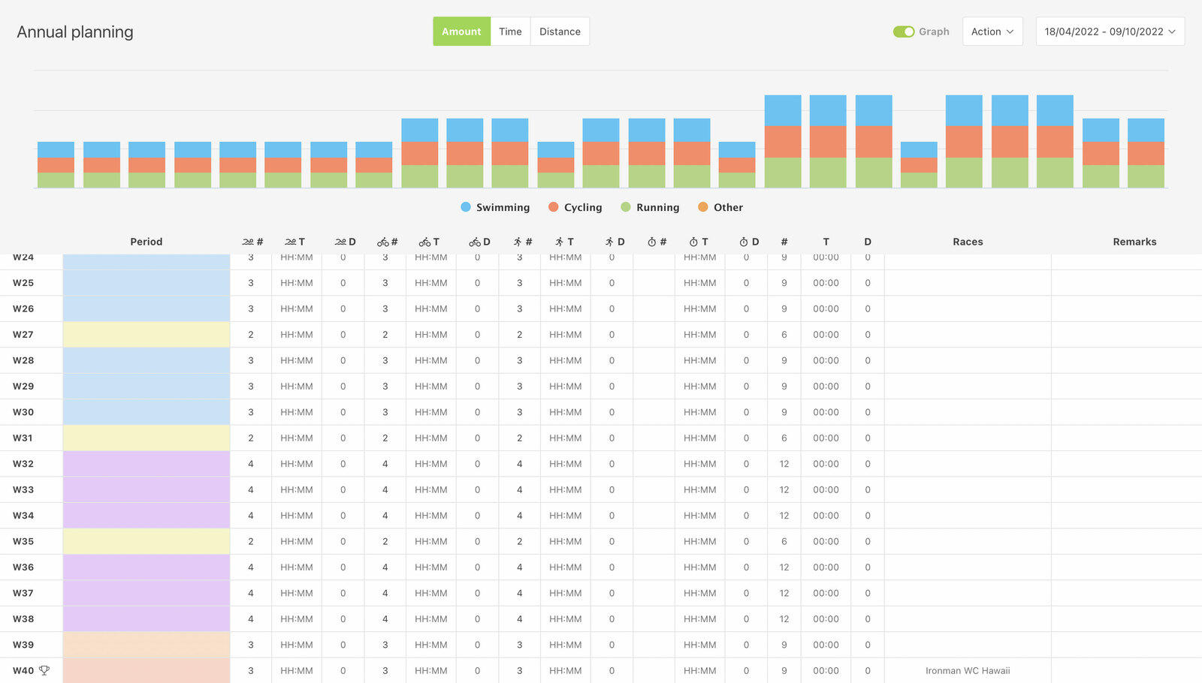Turn off the Graph toggle switch
Screen dimensions: 1202x683
point(903,32)
